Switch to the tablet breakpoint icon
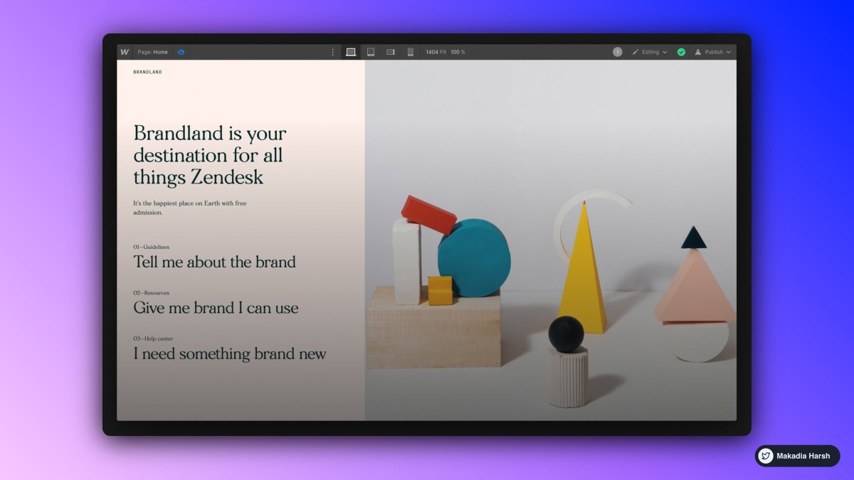 [371, 51]
